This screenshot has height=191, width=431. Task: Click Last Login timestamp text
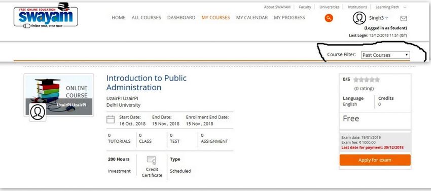click(x=378, y=35)
